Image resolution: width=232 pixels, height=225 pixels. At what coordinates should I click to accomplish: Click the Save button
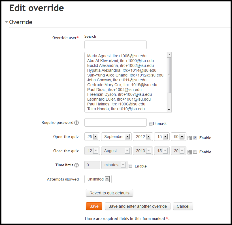click(x=94, y=206)
